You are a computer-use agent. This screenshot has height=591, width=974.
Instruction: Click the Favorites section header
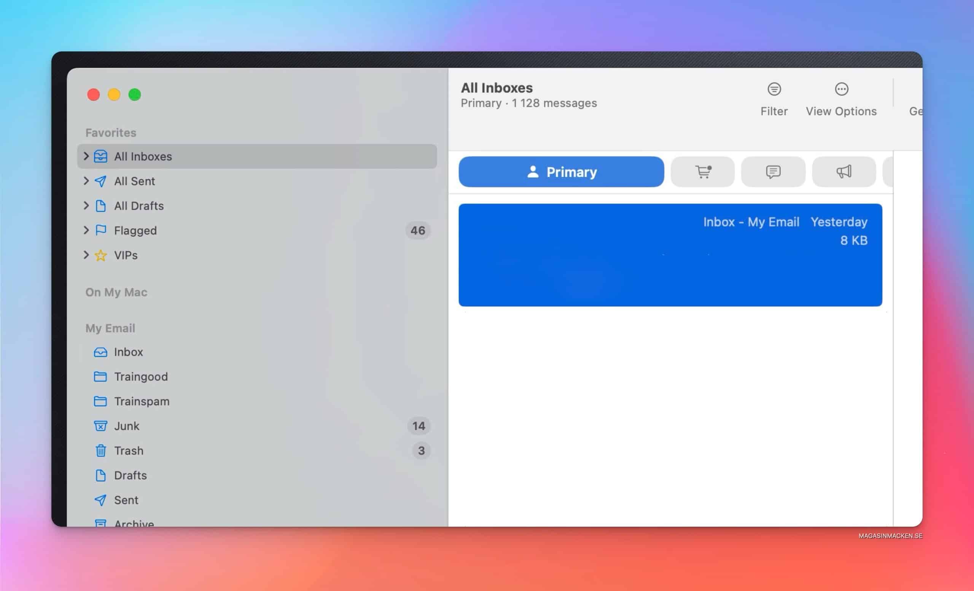[111, 132]
